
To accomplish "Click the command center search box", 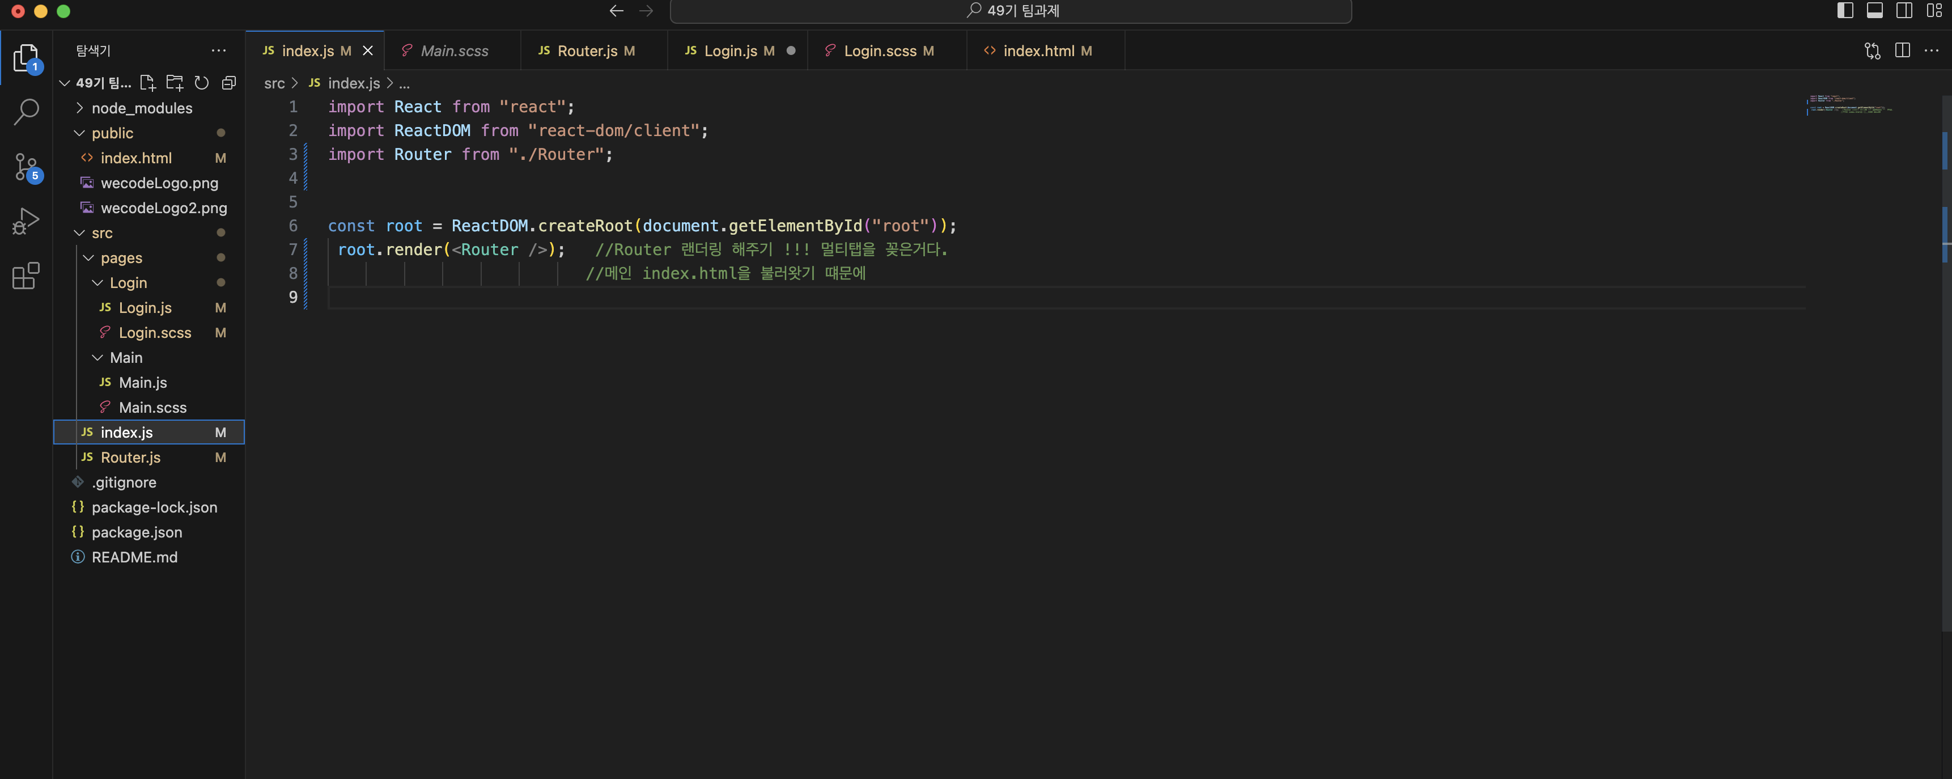I will click(x=1010, y=11).
